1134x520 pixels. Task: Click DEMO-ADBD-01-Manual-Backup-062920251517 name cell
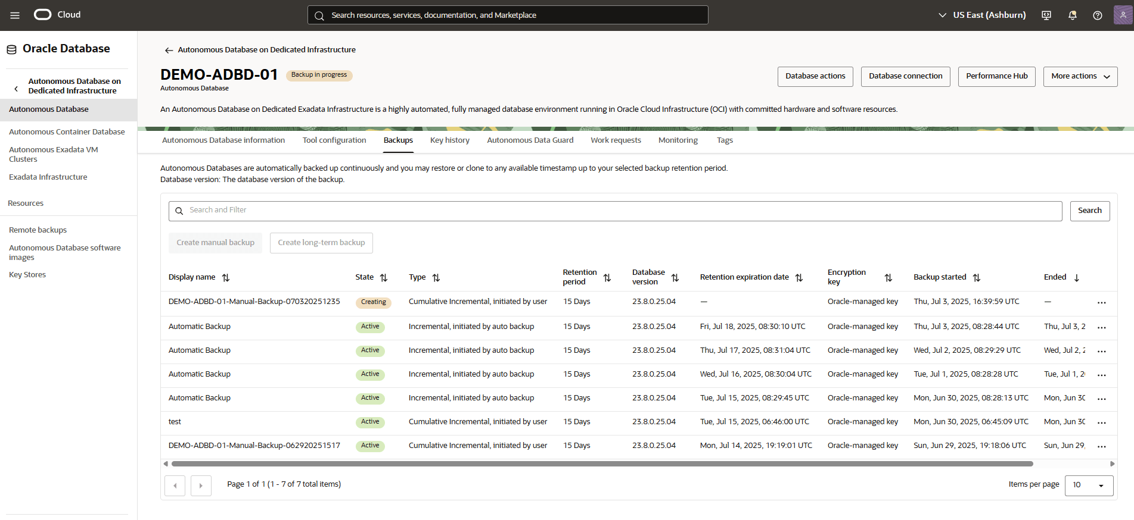pyautogui.click(x=254, y=446)
